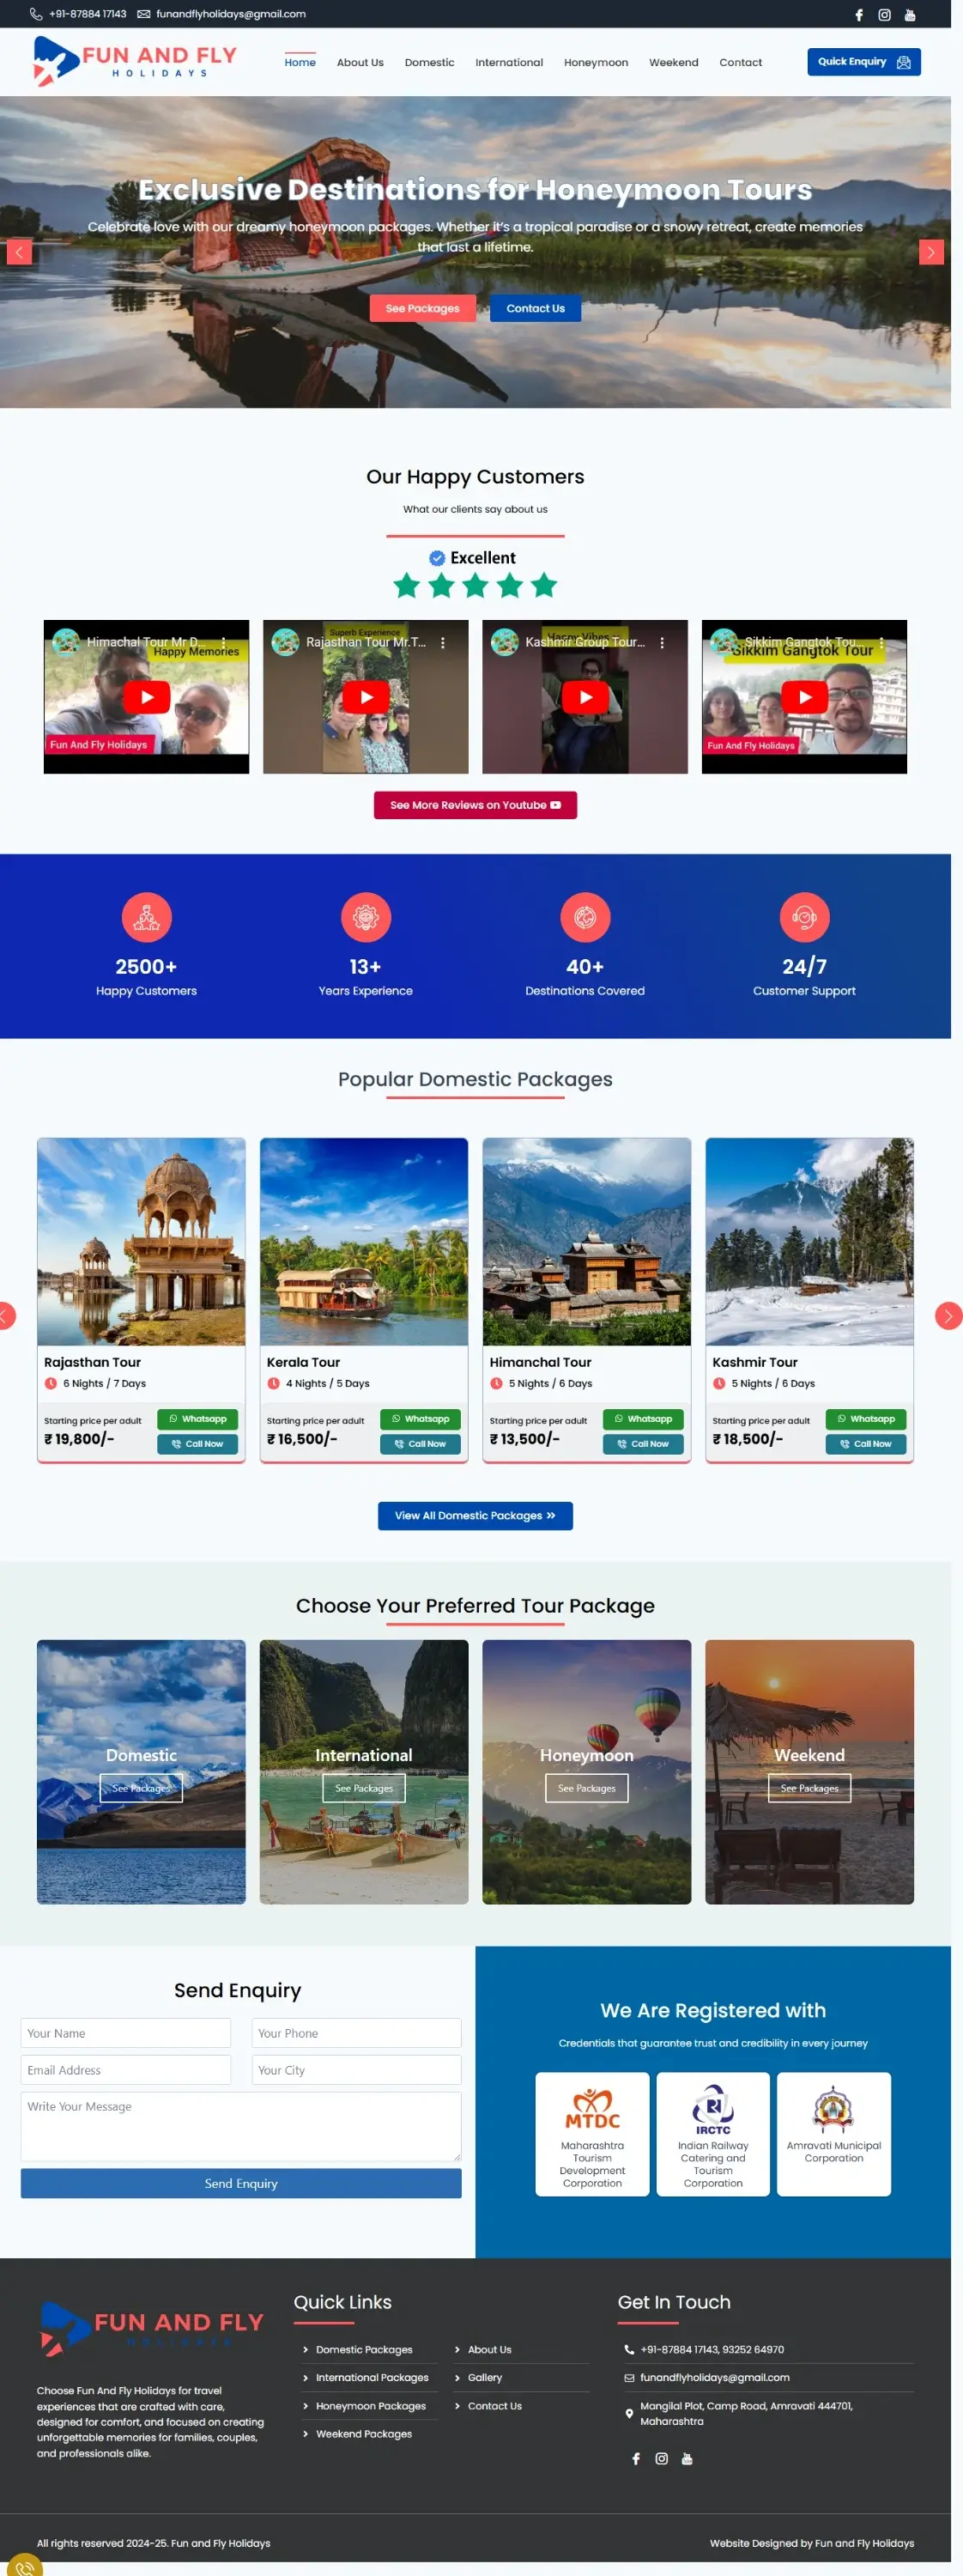Open the Instagram icon in top bar
The width and height of the screenshot is (963, 2576).
(x=884, y=15)
